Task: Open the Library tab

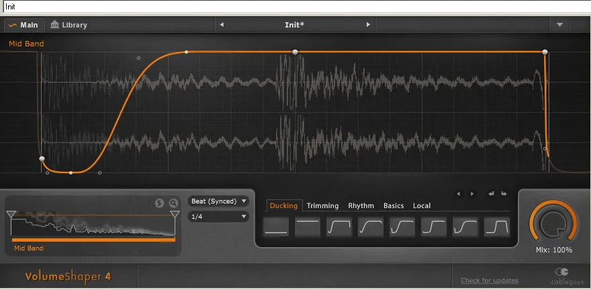Action: click(69, 26)
